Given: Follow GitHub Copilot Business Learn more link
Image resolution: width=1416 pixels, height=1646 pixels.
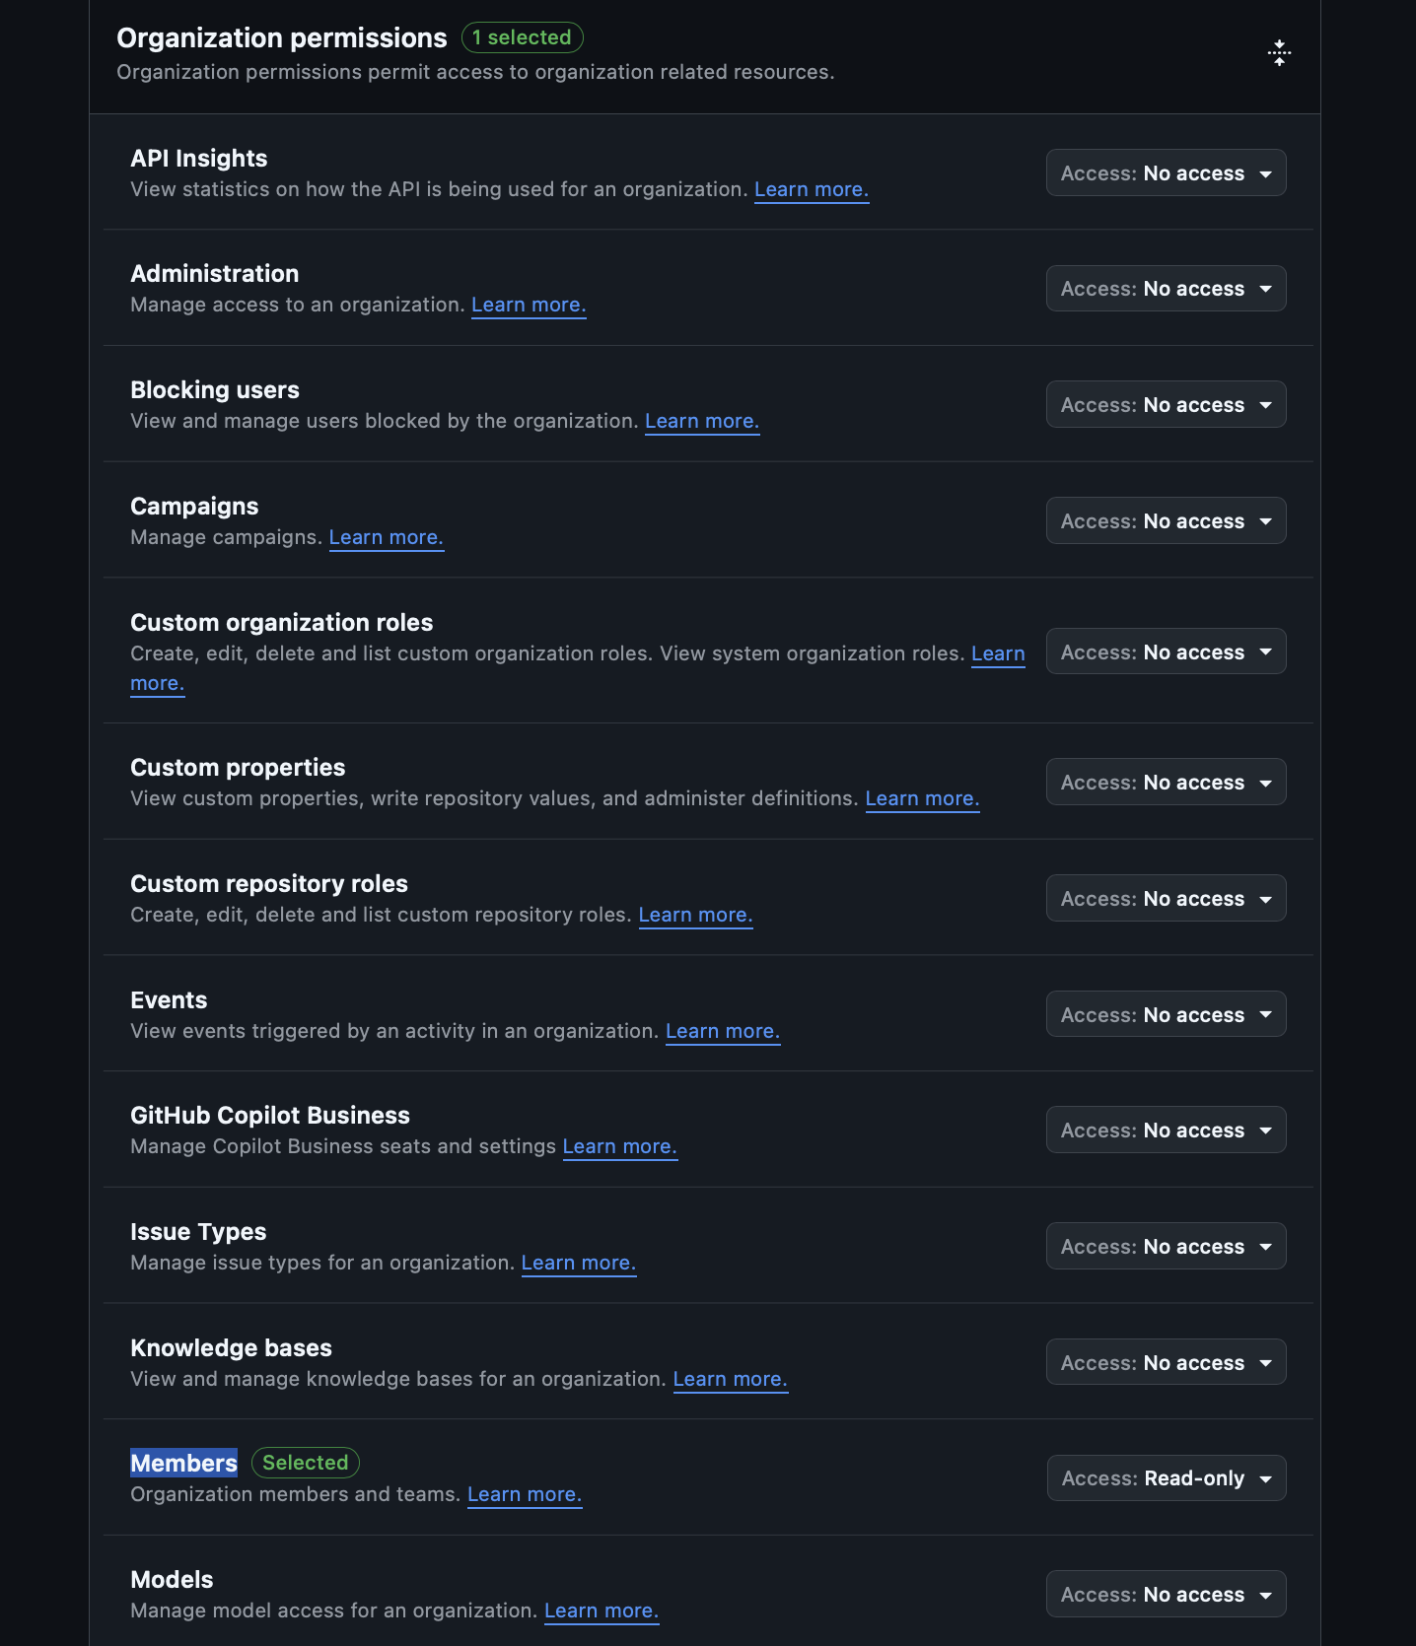Looking at the screenshot, I should (619, 1146).
